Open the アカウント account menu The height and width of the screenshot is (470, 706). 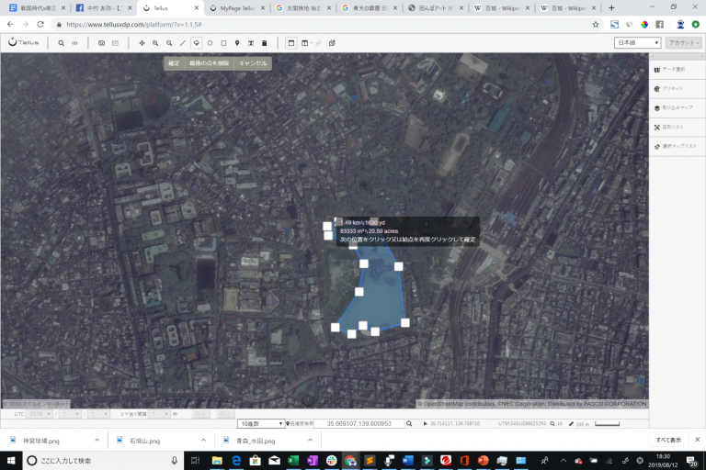(684, 43)
